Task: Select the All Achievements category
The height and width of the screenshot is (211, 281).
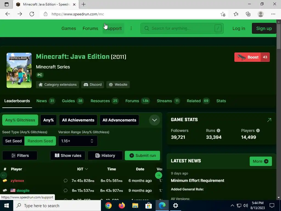Action: coord(78,120)
